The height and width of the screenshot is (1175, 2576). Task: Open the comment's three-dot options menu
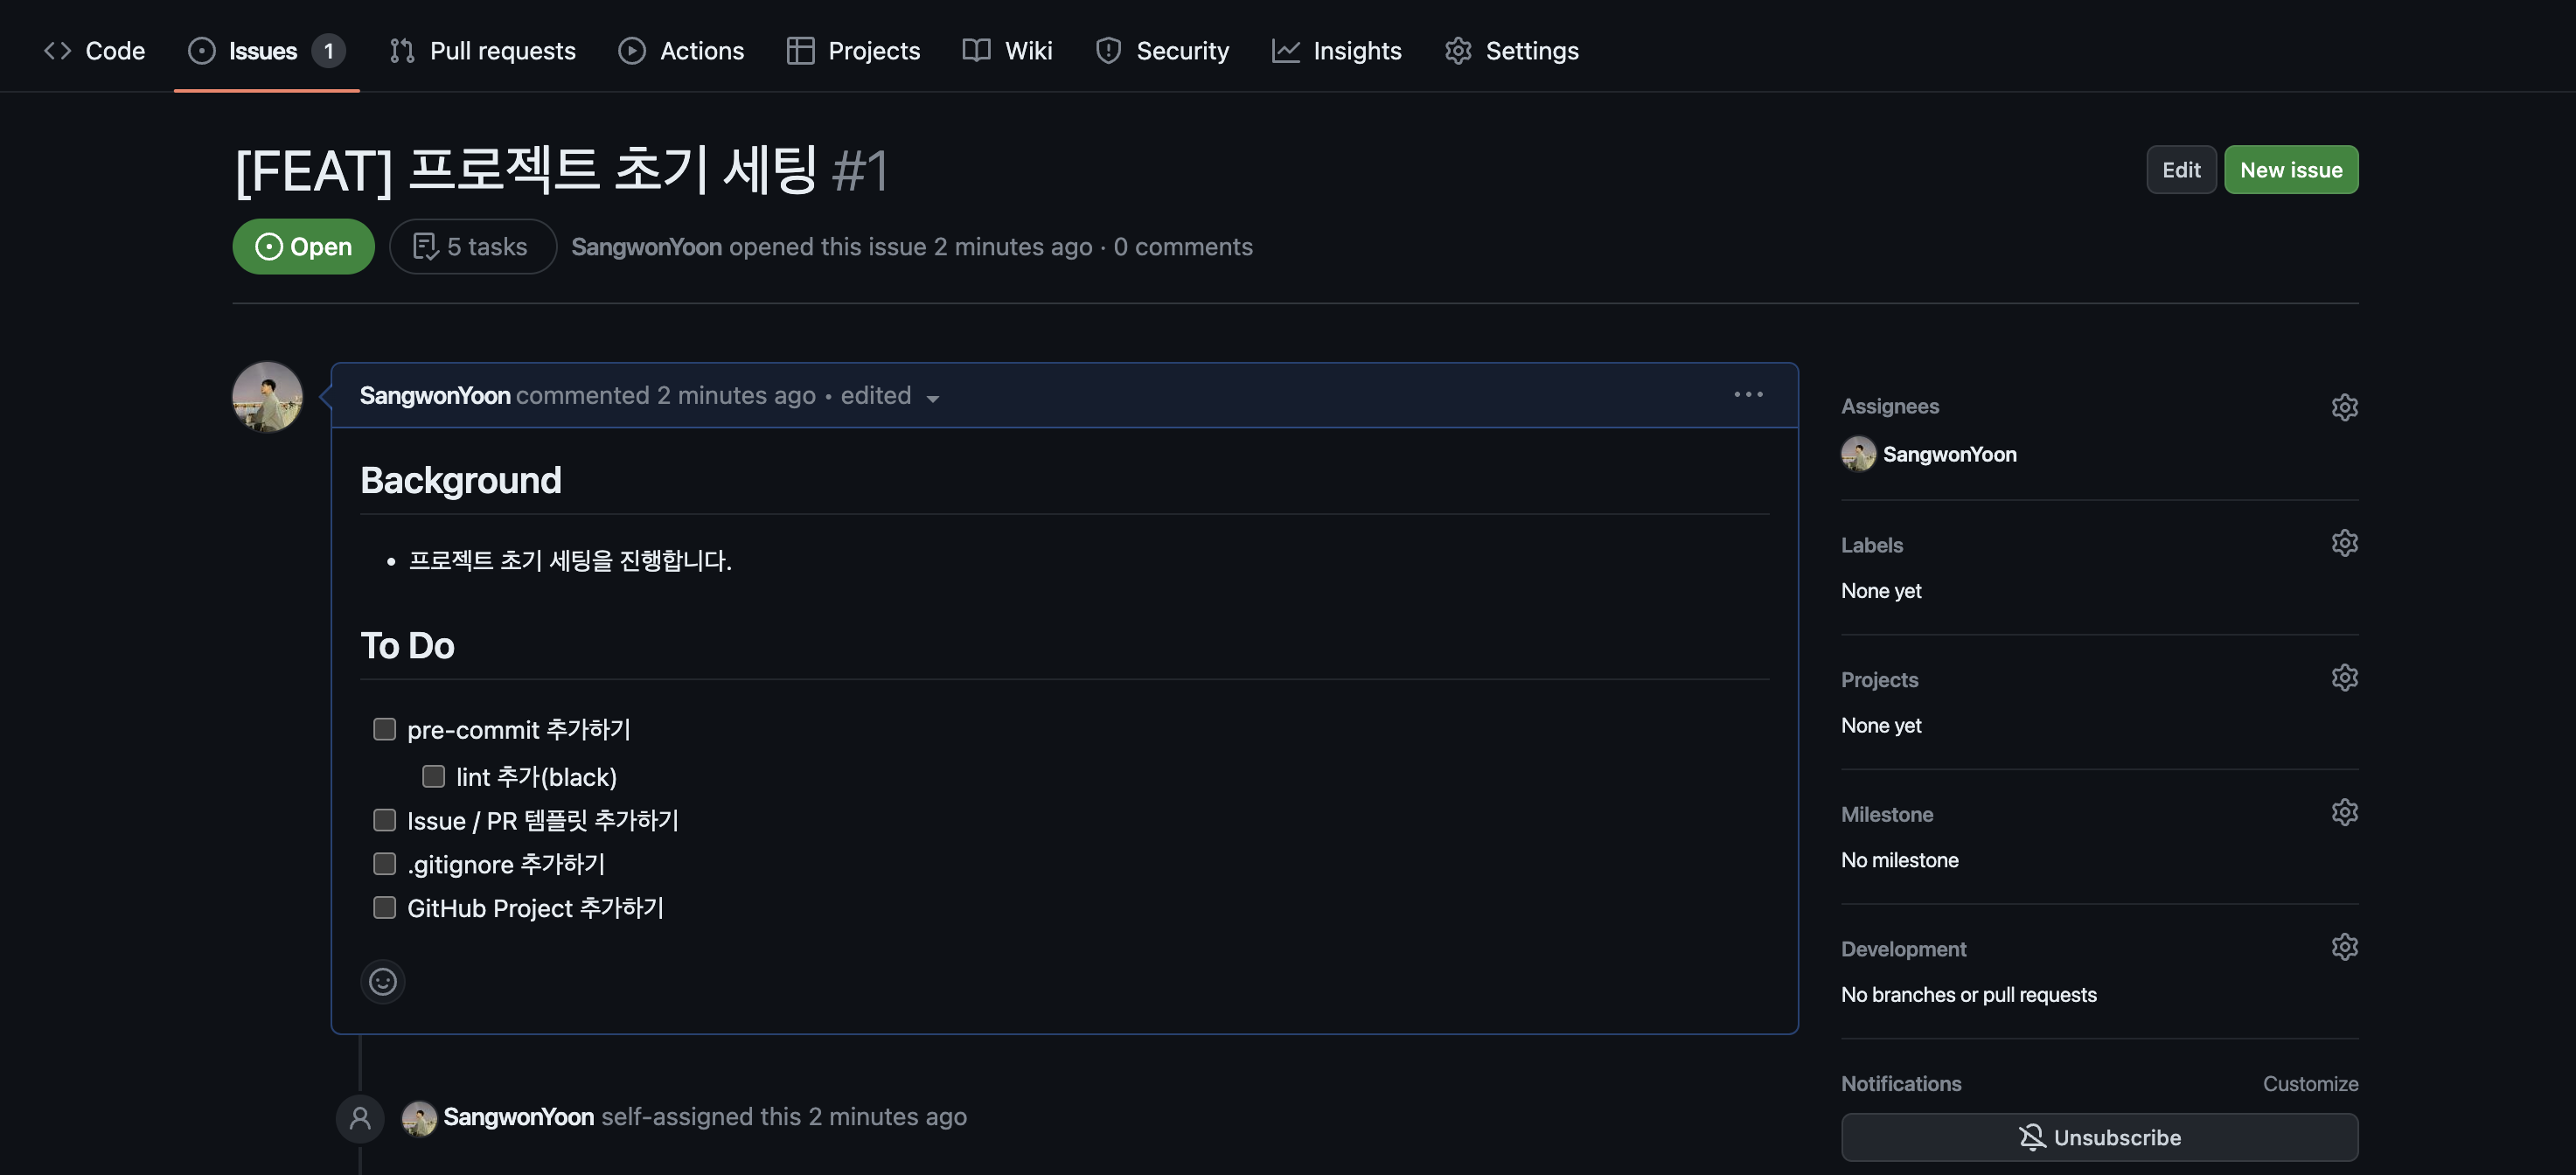[x=1748, y=394]
